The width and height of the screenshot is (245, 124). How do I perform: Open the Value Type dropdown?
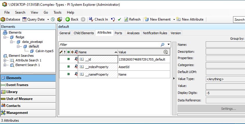click(x=225, y=79)
